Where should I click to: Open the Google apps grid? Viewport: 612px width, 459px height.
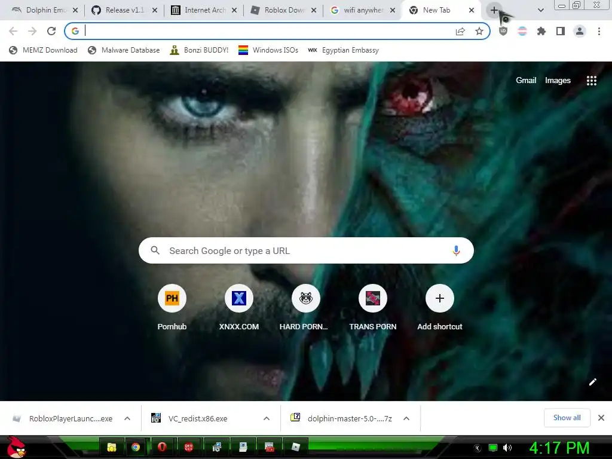(x=591, y=81)
